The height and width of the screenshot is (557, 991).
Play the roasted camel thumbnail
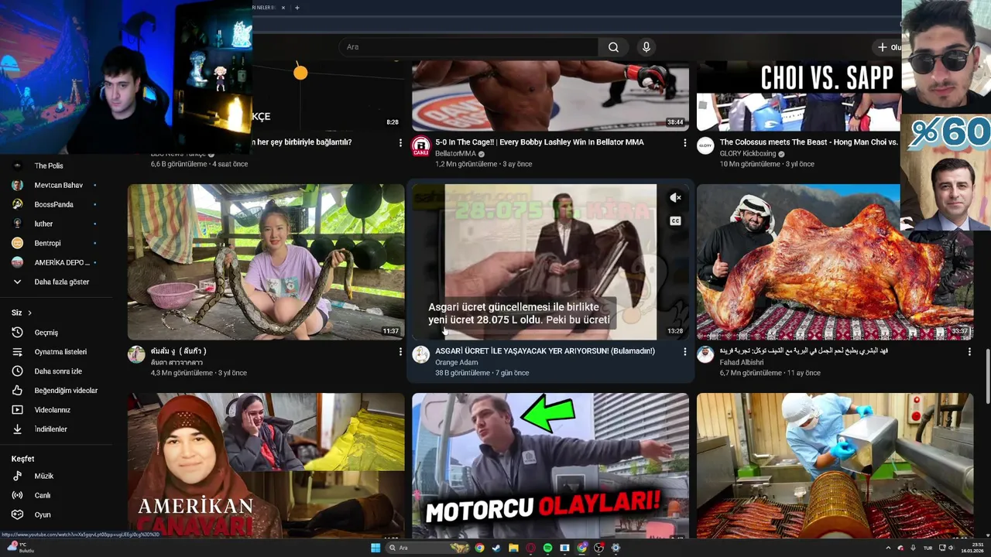click(x=835, y=261)
